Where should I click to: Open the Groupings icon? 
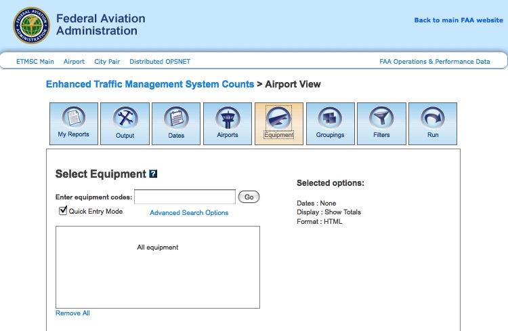coord(330,123)
